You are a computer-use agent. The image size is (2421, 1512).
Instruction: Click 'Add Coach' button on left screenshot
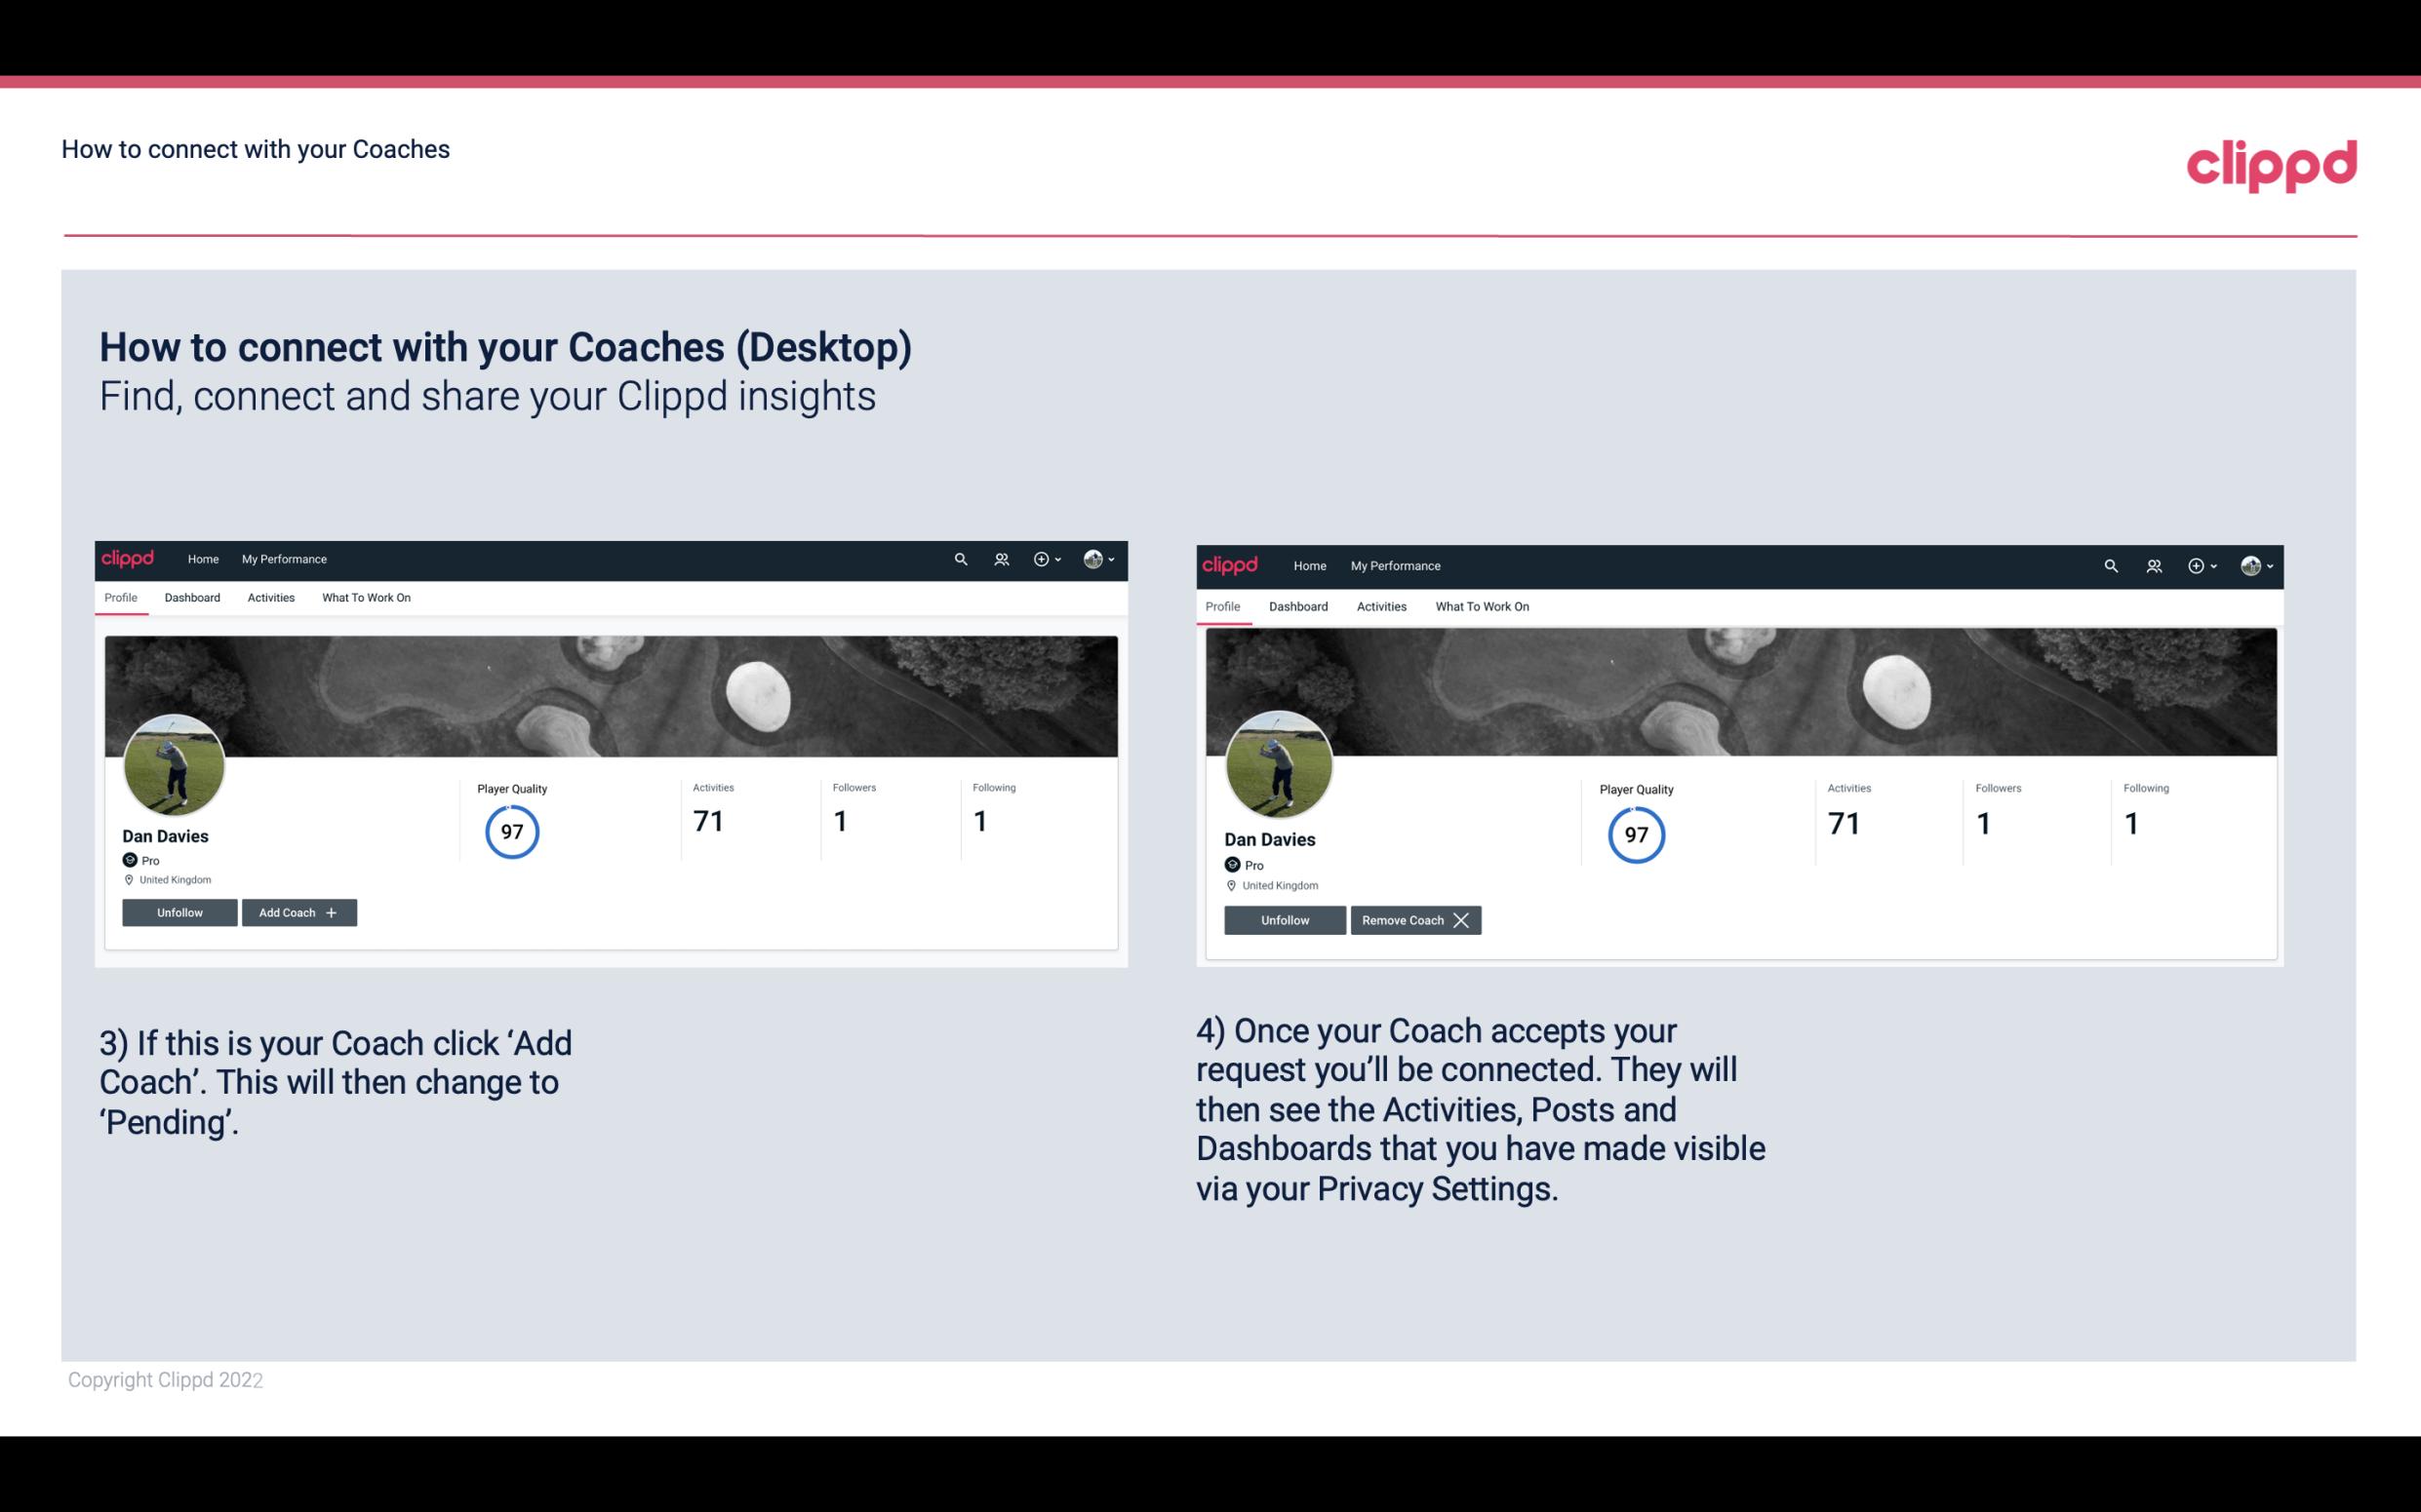coord(297,911)
